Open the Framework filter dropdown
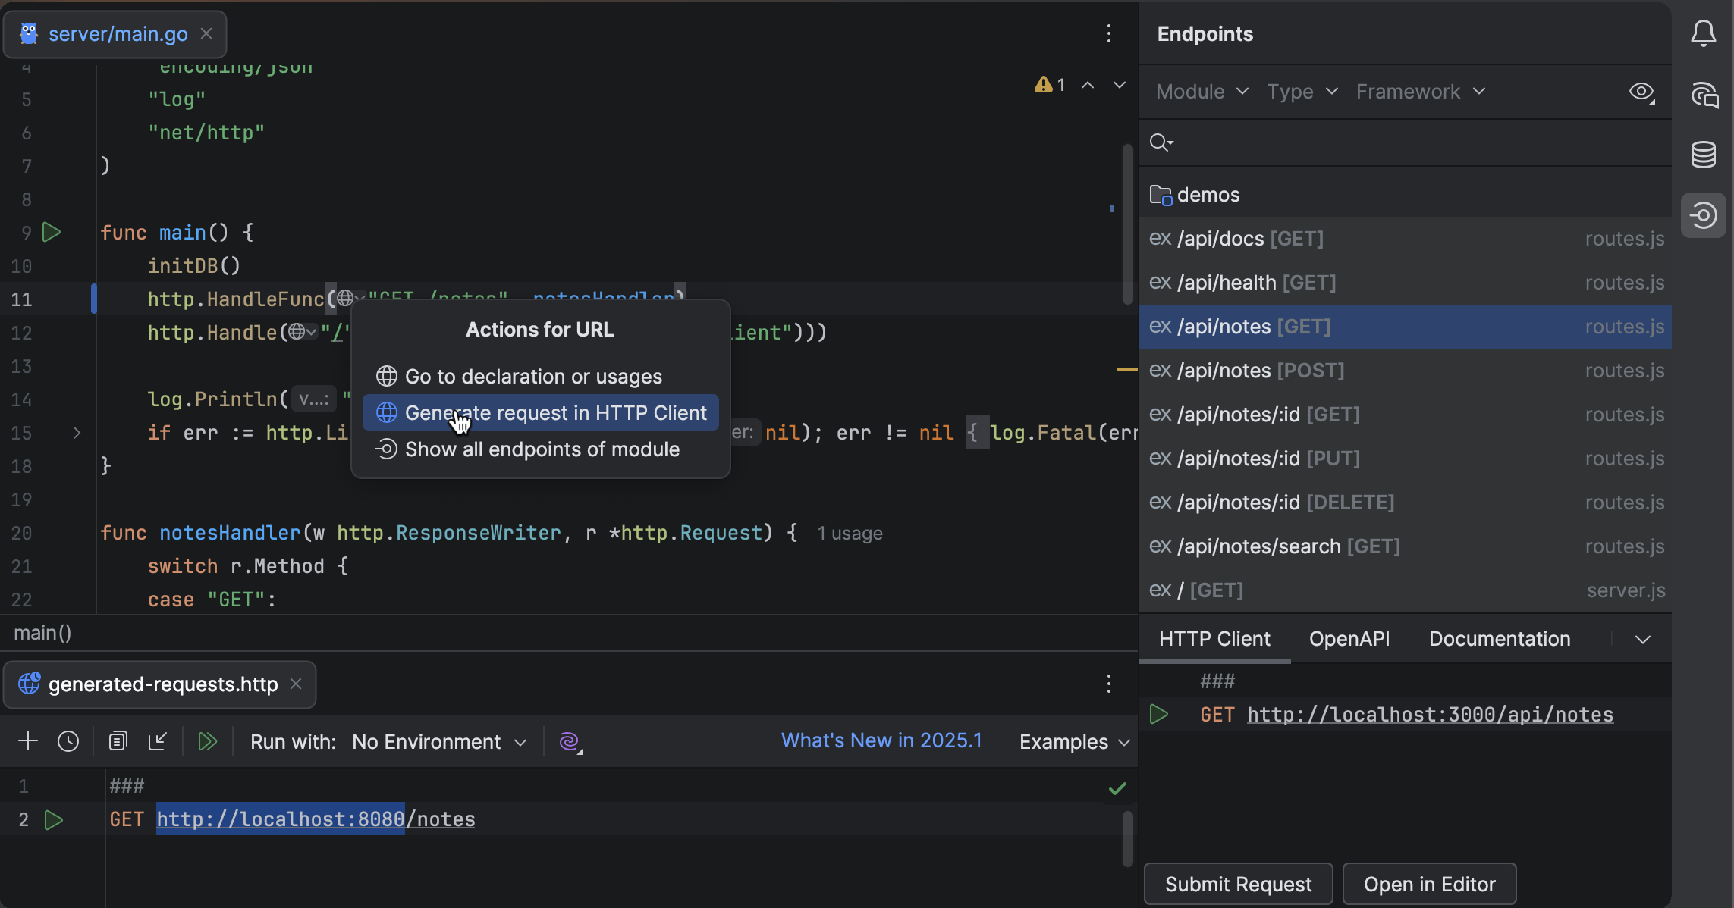Image resolution: width=1734 pixels, height=908 pixels. pyautogui.click(x=1420, y=92)
